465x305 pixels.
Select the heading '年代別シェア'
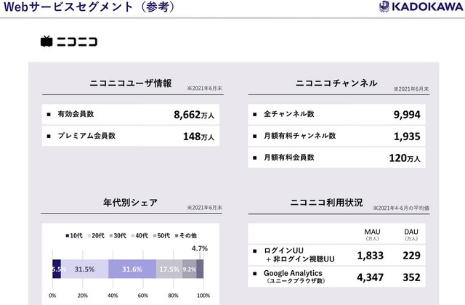coord(130,203)
